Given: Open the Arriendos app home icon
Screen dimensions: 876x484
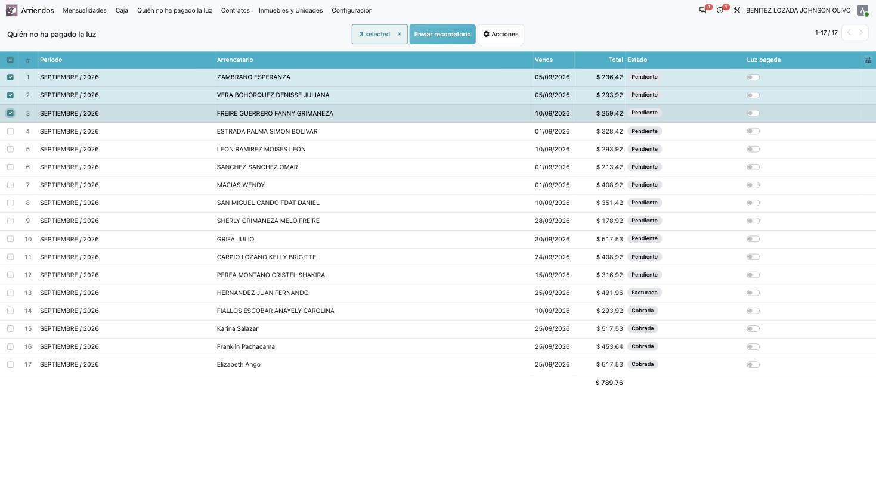Looking at the screenshot, I should pyautogui.click(x=11, y=10).
